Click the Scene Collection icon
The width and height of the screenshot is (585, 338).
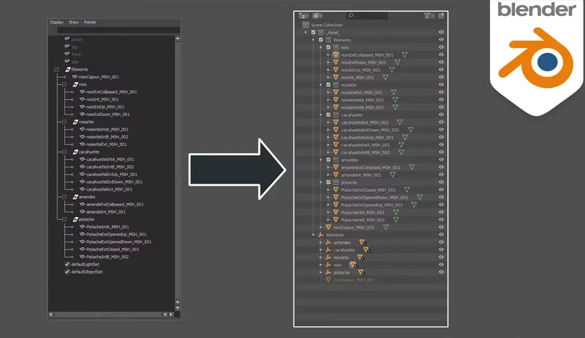pos(306,25)
